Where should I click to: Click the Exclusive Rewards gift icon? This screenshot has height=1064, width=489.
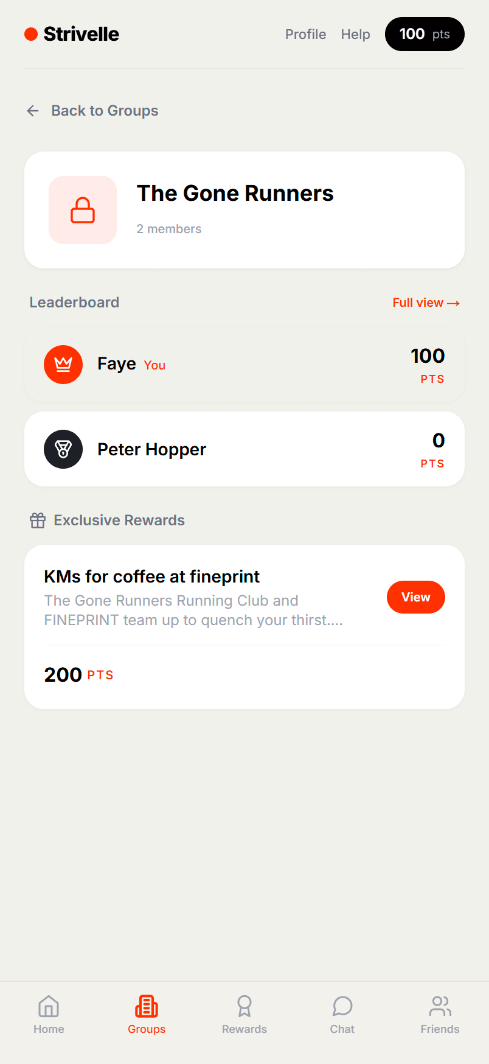38,520
